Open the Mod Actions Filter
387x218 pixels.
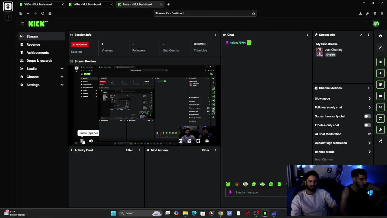[x=206, y=150]
